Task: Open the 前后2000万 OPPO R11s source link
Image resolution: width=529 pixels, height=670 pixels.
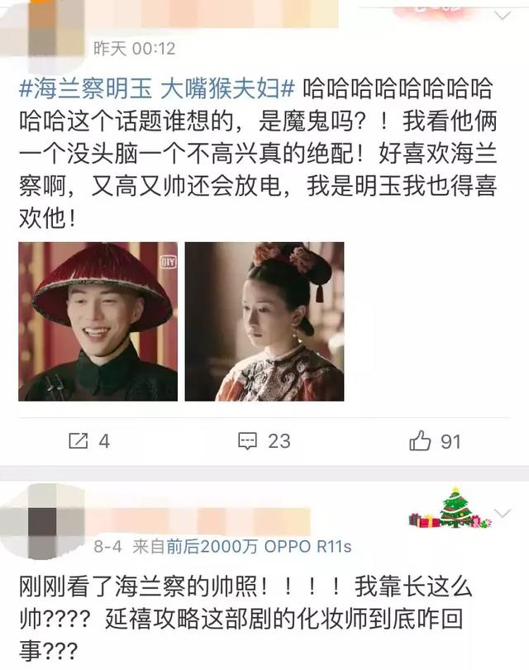Action: [259, 547]
